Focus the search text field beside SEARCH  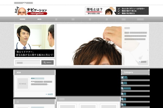[x=28, y=63]
